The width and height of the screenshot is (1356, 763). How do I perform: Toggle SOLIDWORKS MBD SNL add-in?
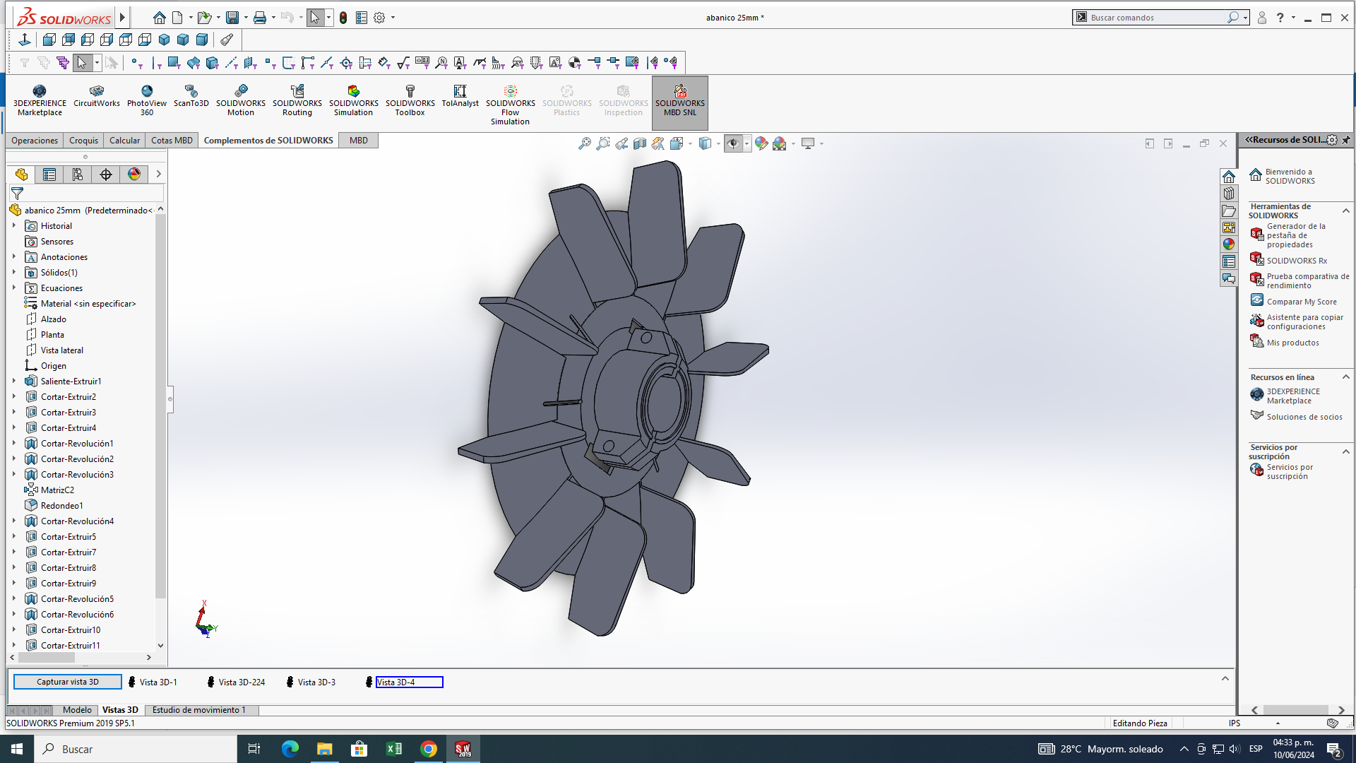pyautogui.click(x=679, y=102)
